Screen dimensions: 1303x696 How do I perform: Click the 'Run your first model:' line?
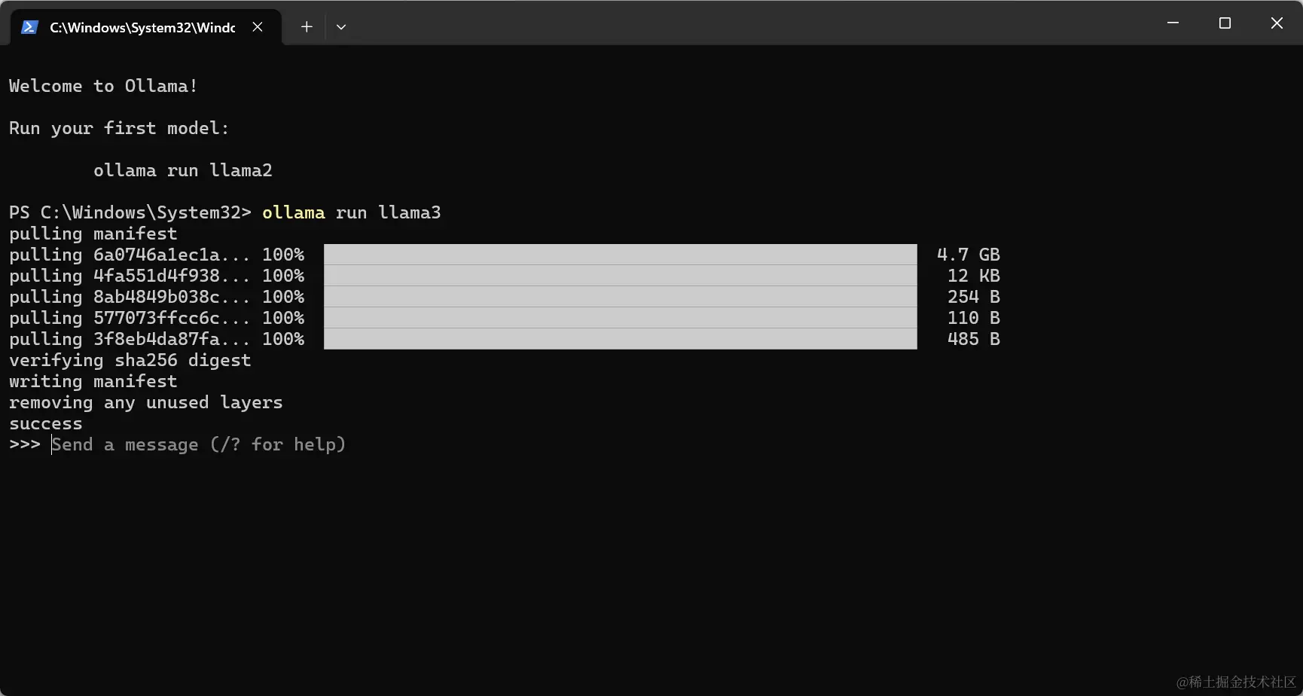pos(119,128)
